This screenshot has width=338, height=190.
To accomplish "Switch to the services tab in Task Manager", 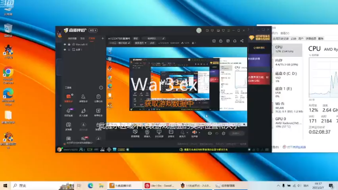I will coord(321,38).
